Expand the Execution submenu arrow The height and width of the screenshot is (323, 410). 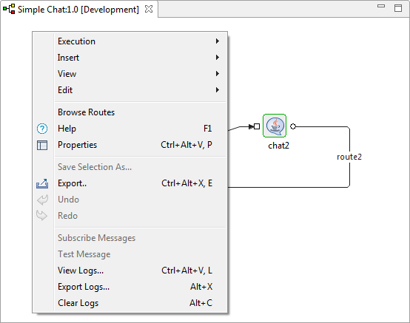[x=218, y=41]
